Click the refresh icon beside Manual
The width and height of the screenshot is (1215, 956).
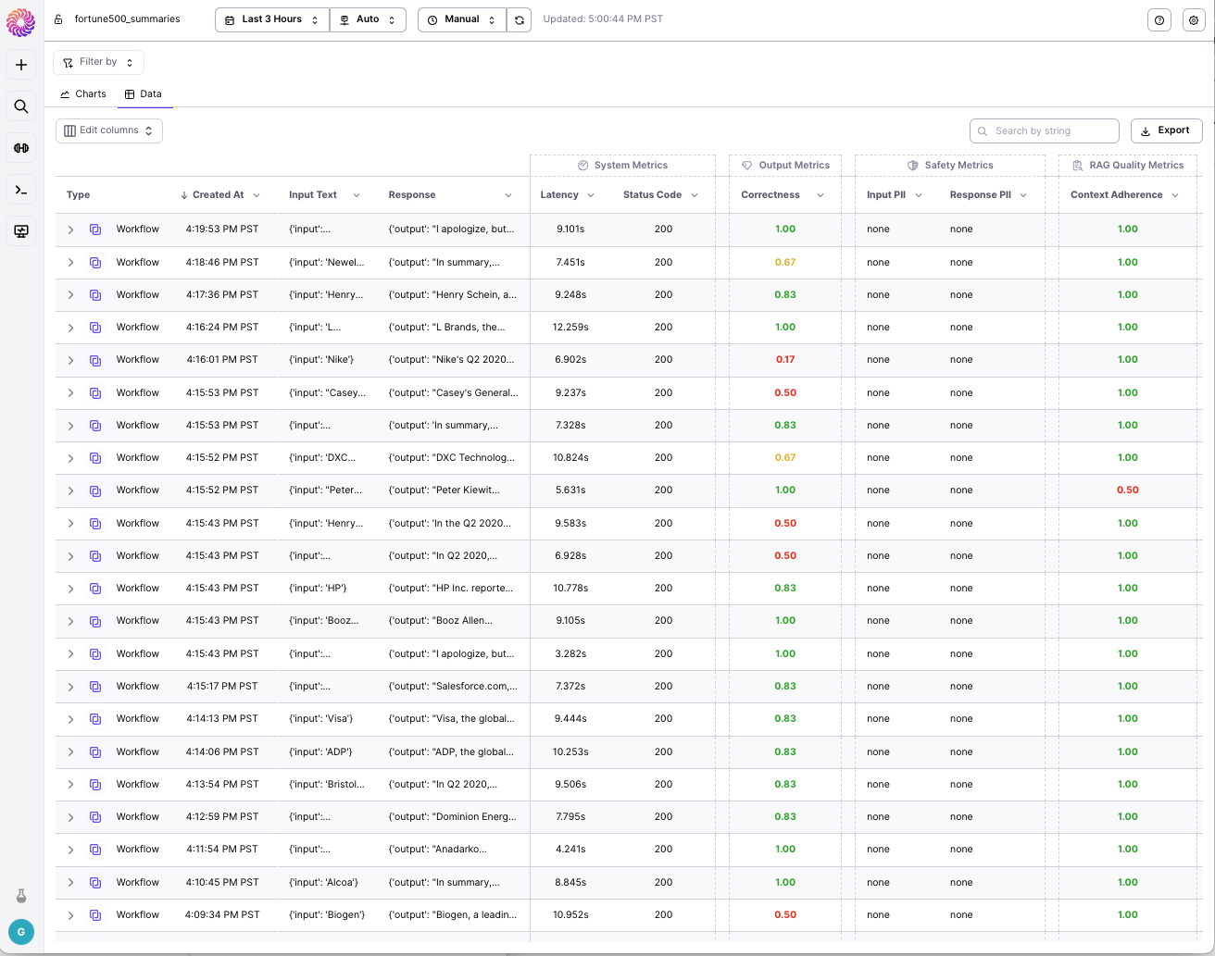520,19
